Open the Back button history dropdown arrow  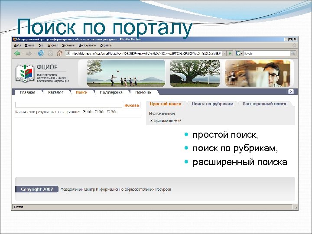(x=23, y=53)
